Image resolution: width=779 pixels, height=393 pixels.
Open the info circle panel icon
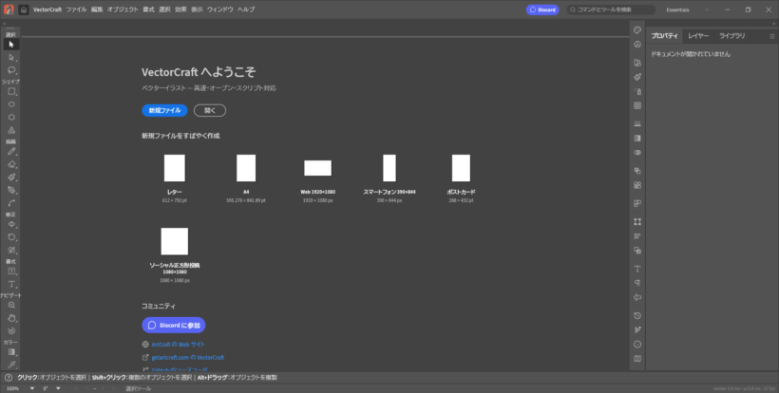(637, 345)
